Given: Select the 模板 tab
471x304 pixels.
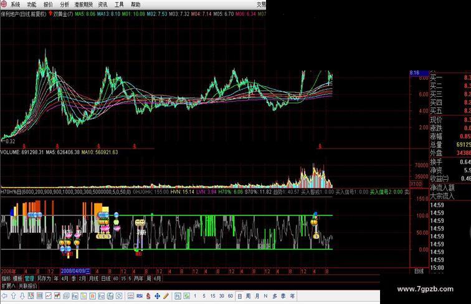Looking at the screenshot, I should point(17,278).
